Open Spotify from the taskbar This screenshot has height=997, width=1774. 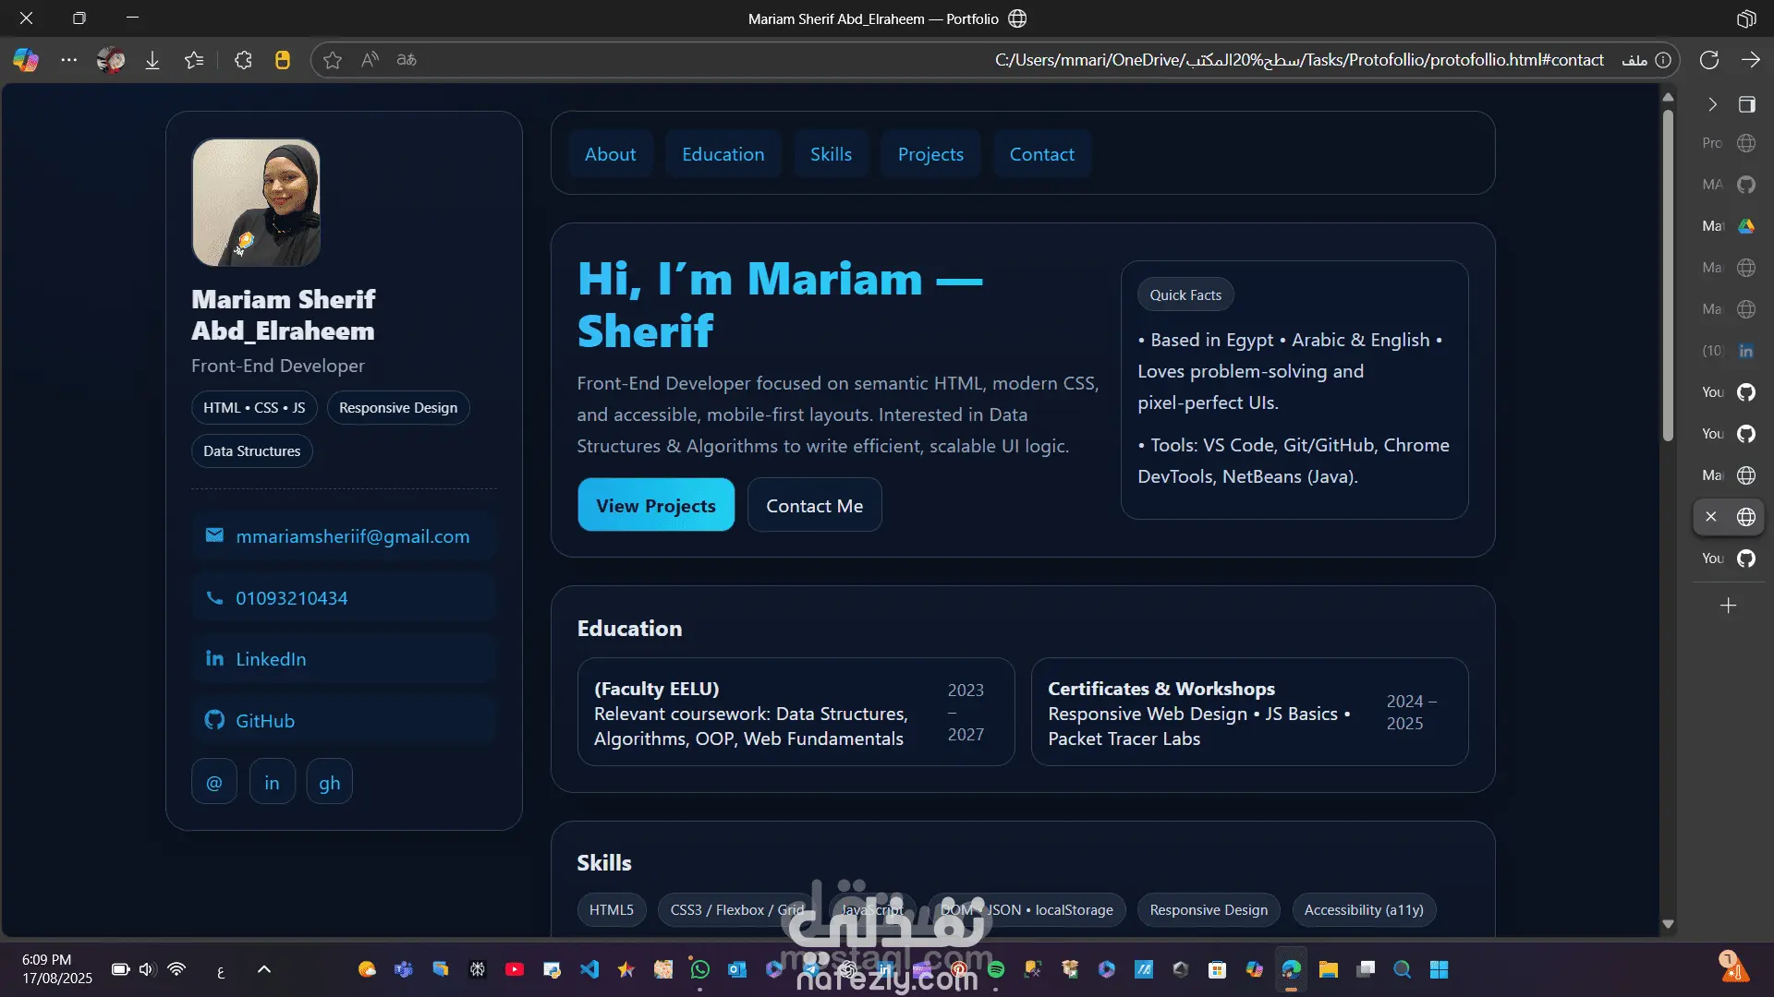pos(995,969)
